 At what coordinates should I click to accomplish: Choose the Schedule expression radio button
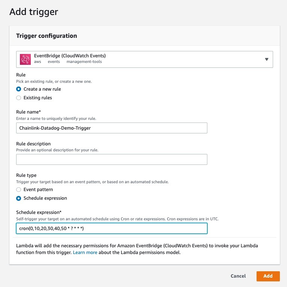(x=19, y=198)
